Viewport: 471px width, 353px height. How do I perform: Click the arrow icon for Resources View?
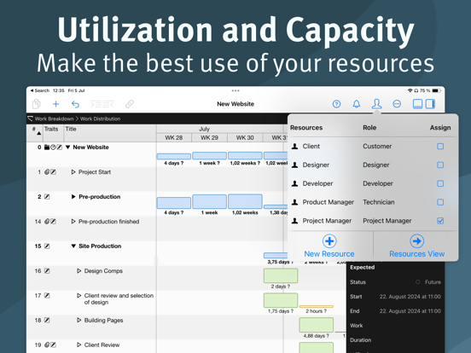click(x=417, y=241)
